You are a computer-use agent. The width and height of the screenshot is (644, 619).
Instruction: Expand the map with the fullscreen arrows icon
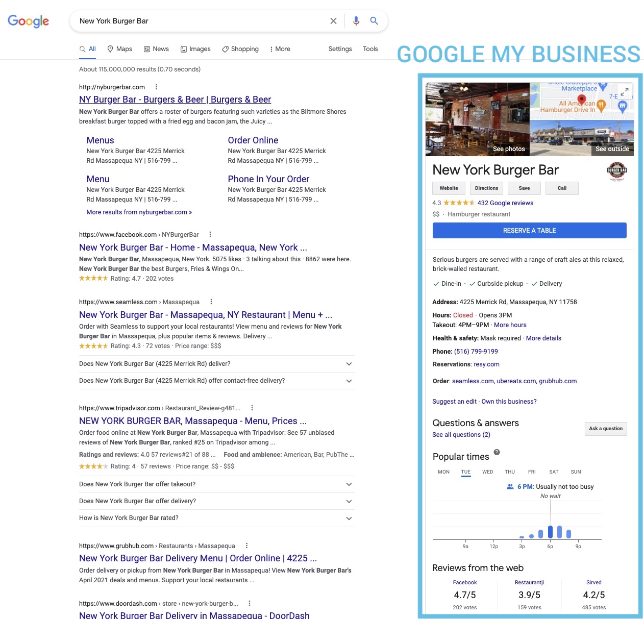pyautogui.click(x=625, y=92)
